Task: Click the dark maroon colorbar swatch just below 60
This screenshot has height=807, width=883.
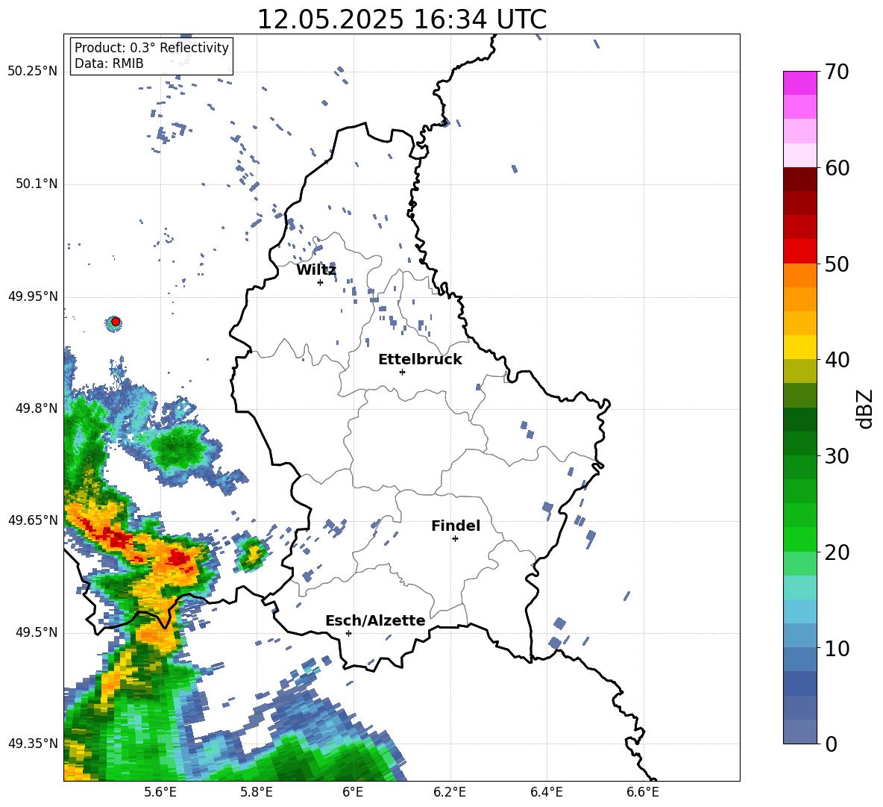Action: tap(799, 179)
